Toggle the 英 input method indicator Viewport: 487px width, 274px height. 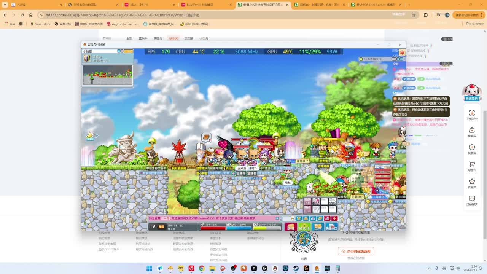pyautogui.click(x=444, y=268)
